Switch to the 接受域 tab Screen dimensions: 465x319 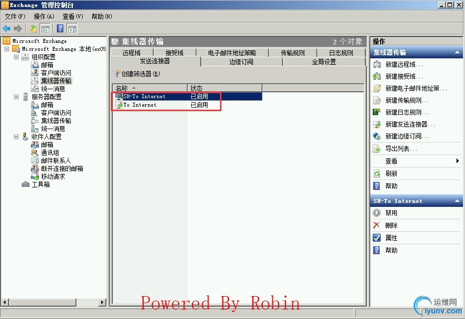pyautogui.click(x=175, y=53)
